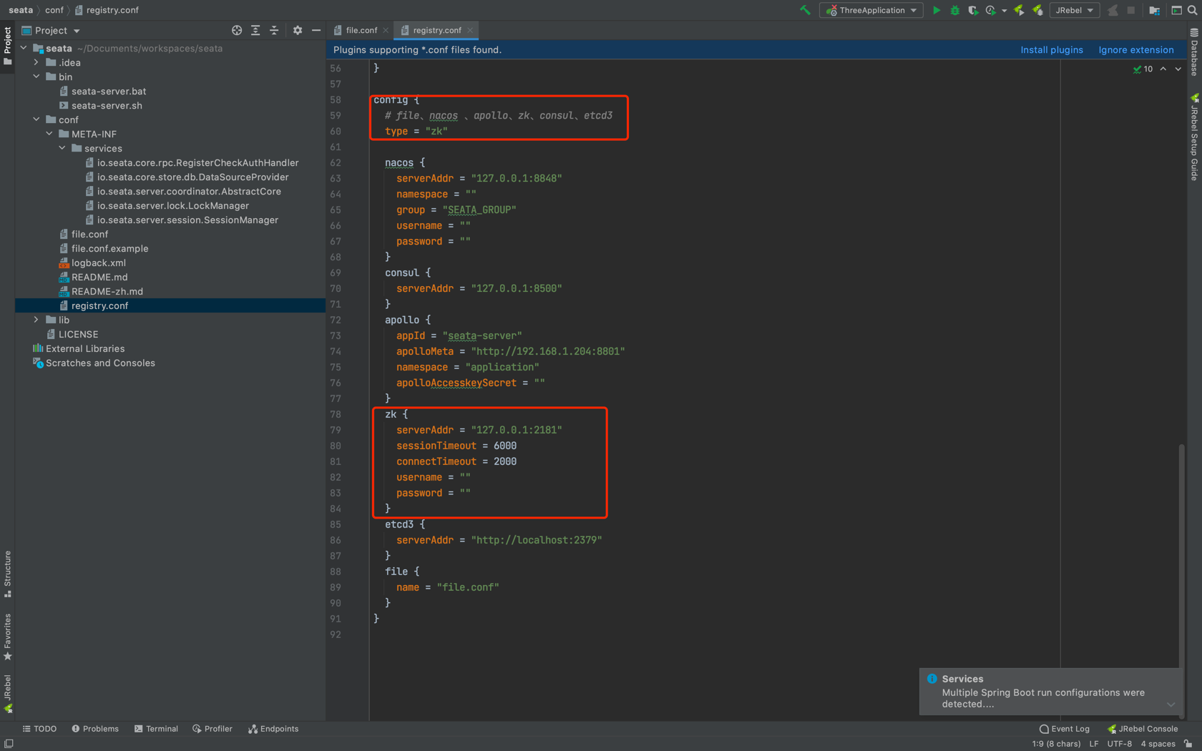Screen dimensions: 1202x751
Task: Build project with the hammer icon
Action: (805, 10)
